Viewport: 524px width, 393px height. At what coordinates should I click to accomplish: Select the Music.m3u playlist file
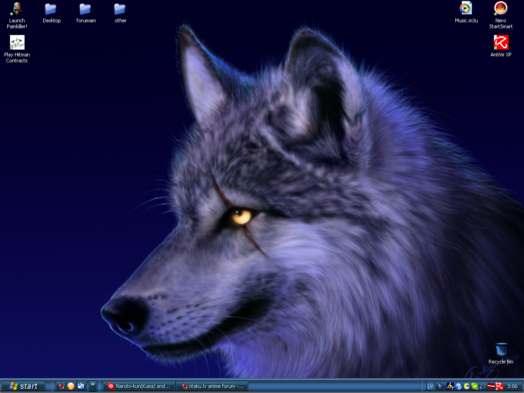[466, 13]
